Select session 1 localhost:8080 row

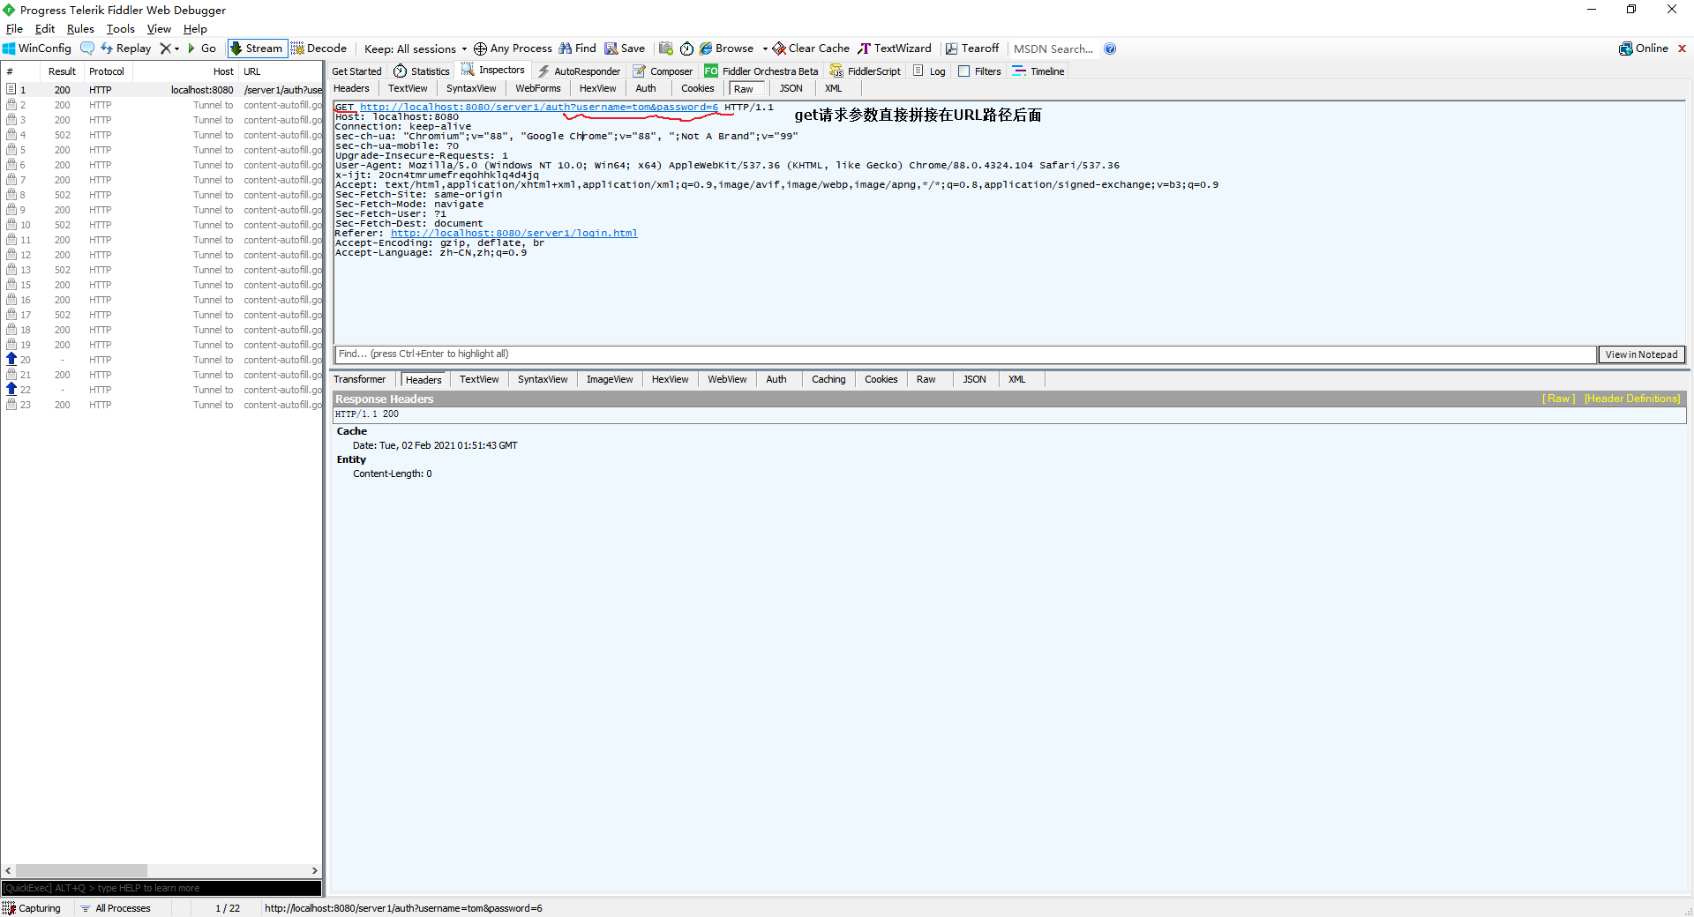pos(162,90)
